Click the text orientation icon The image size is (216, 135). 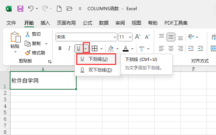tap(191, 37)
